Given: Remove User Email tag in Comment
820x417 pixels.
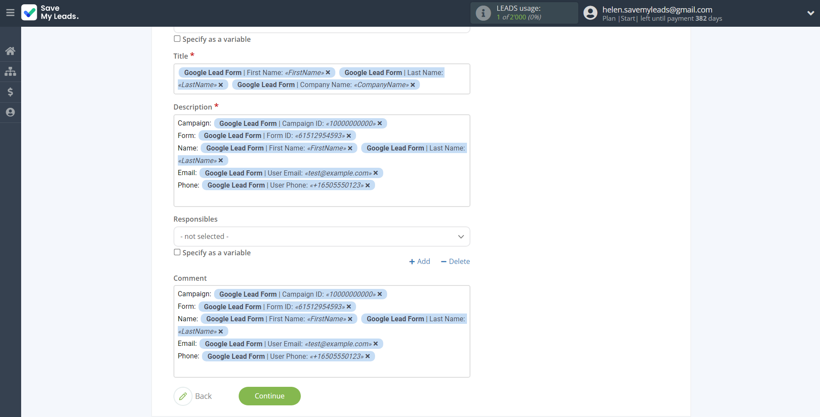Looking at the screenshot, I should coord(375,344).
